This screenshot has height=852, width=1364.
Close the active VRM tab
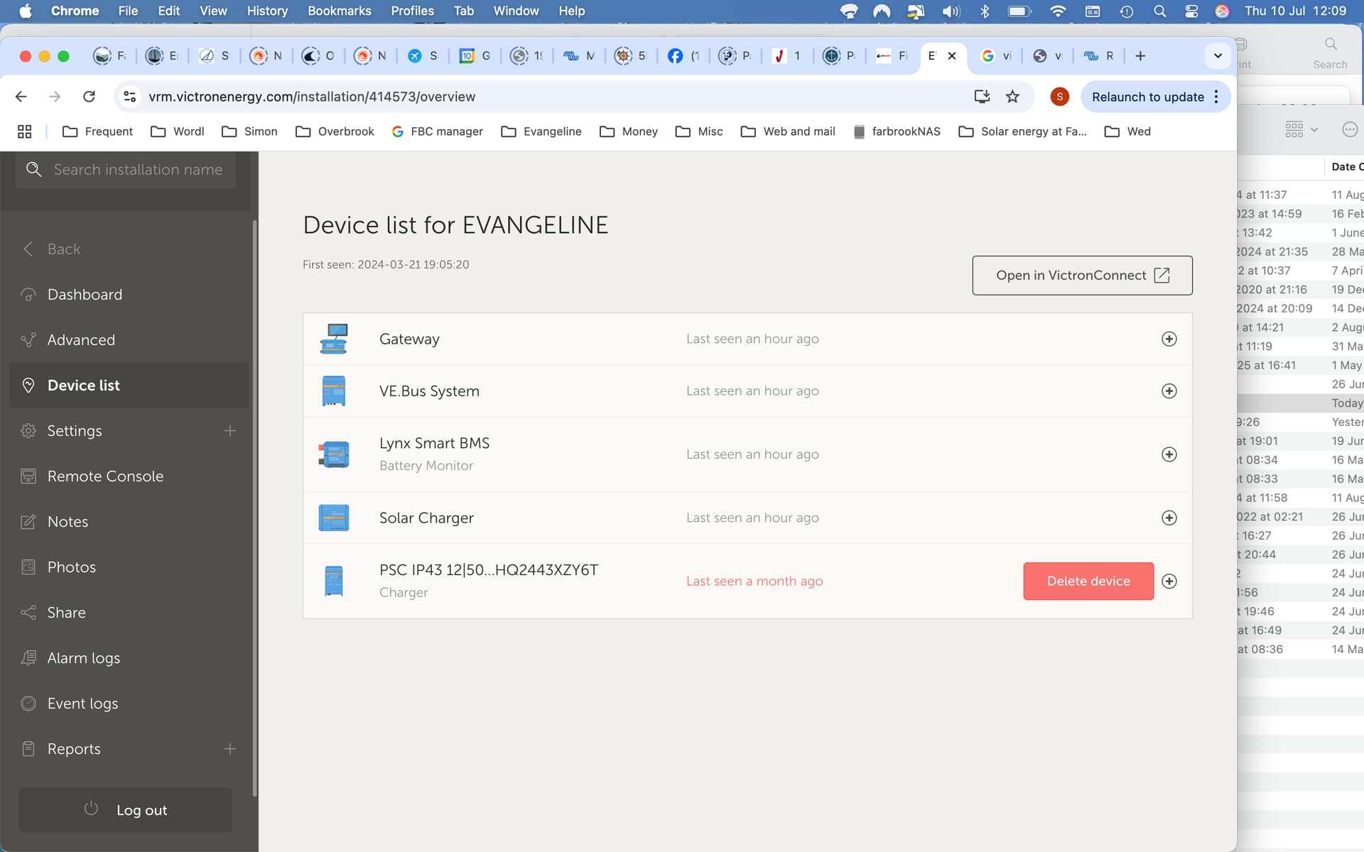[952, 56]
